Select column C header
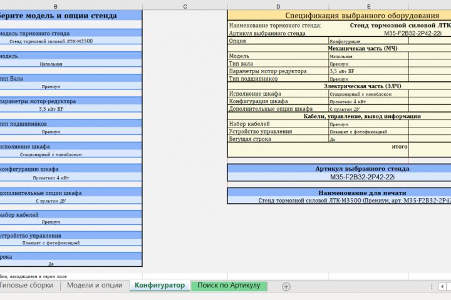This screenshot has height=300, width=451. [185, 6]
